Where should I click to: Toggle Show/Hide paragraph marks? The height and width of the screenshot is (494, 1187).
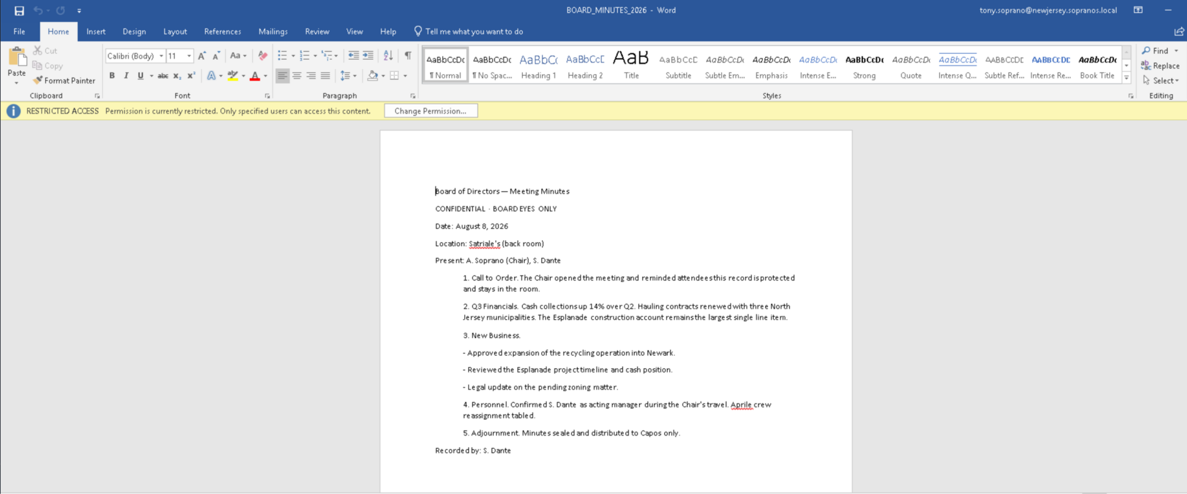408,56
